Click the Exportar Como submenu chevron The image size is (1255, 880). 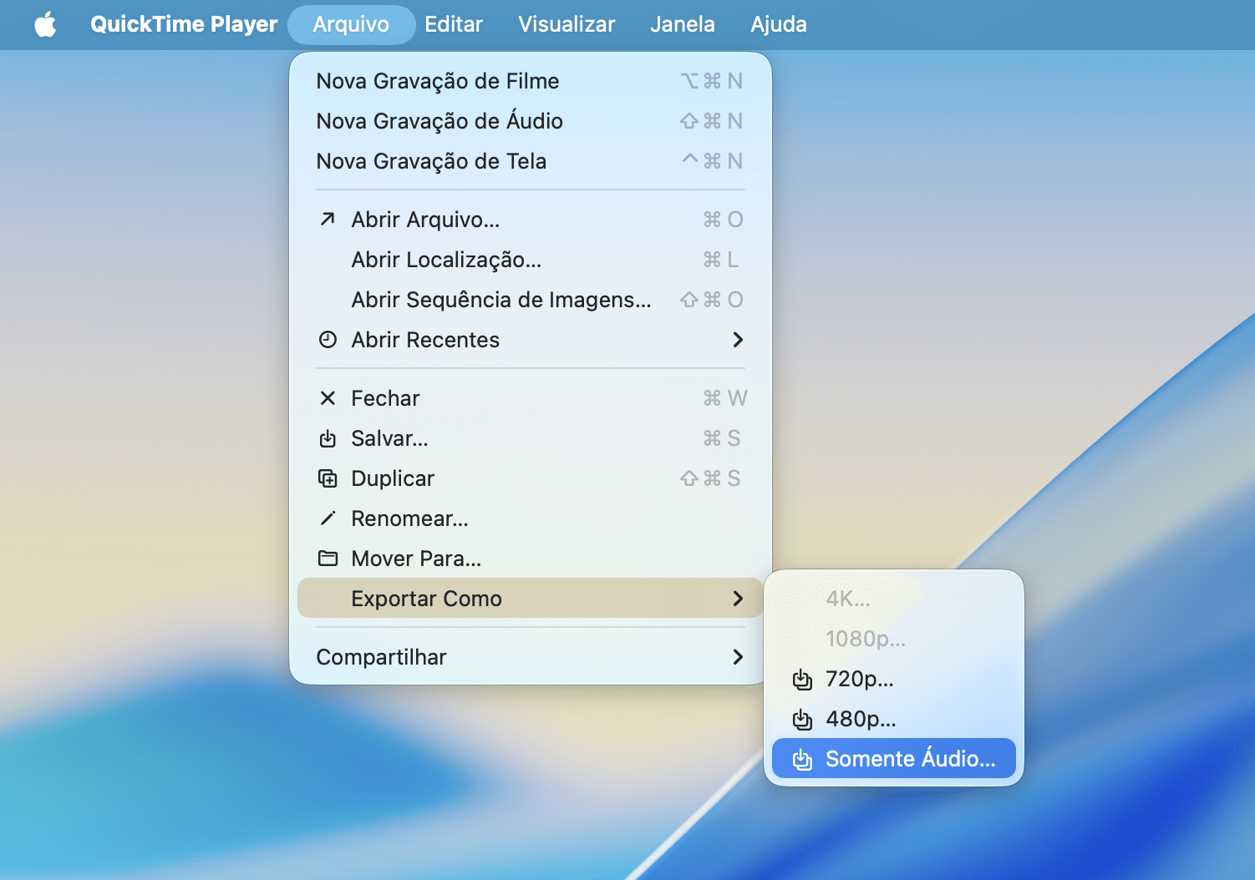pos(737,599)
